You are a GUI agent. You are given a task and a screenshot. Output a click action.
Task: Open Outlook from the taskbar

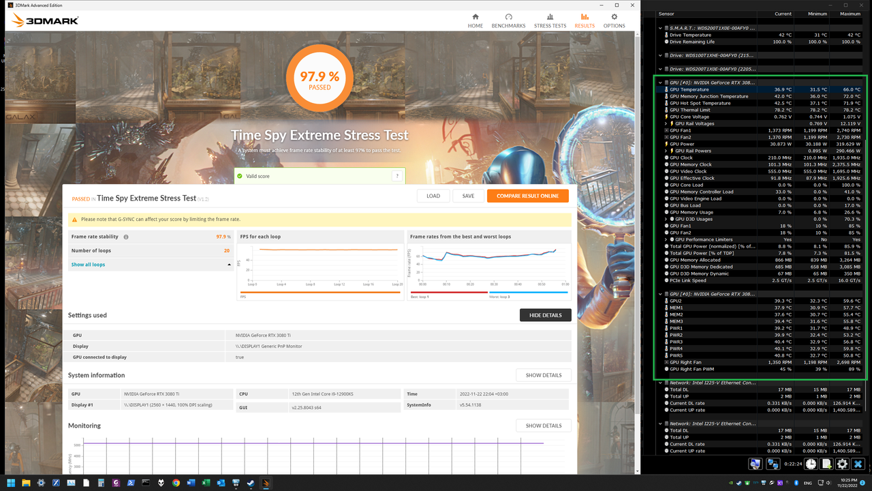pos(221,483)
